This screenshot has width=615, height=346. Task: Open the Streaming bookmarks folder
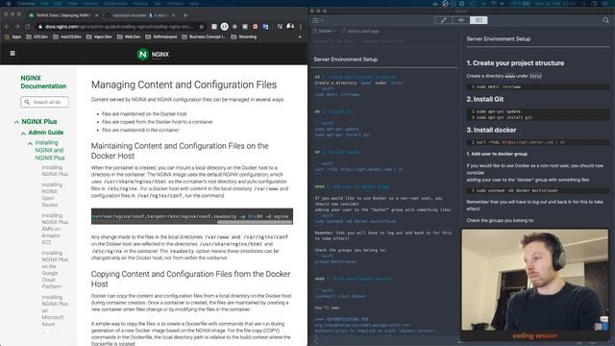[x=244, y=37]
